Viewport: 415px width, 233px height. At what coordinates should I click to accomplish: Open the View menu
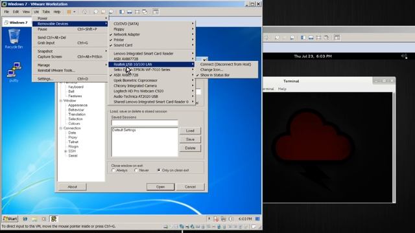coord(26,12)
